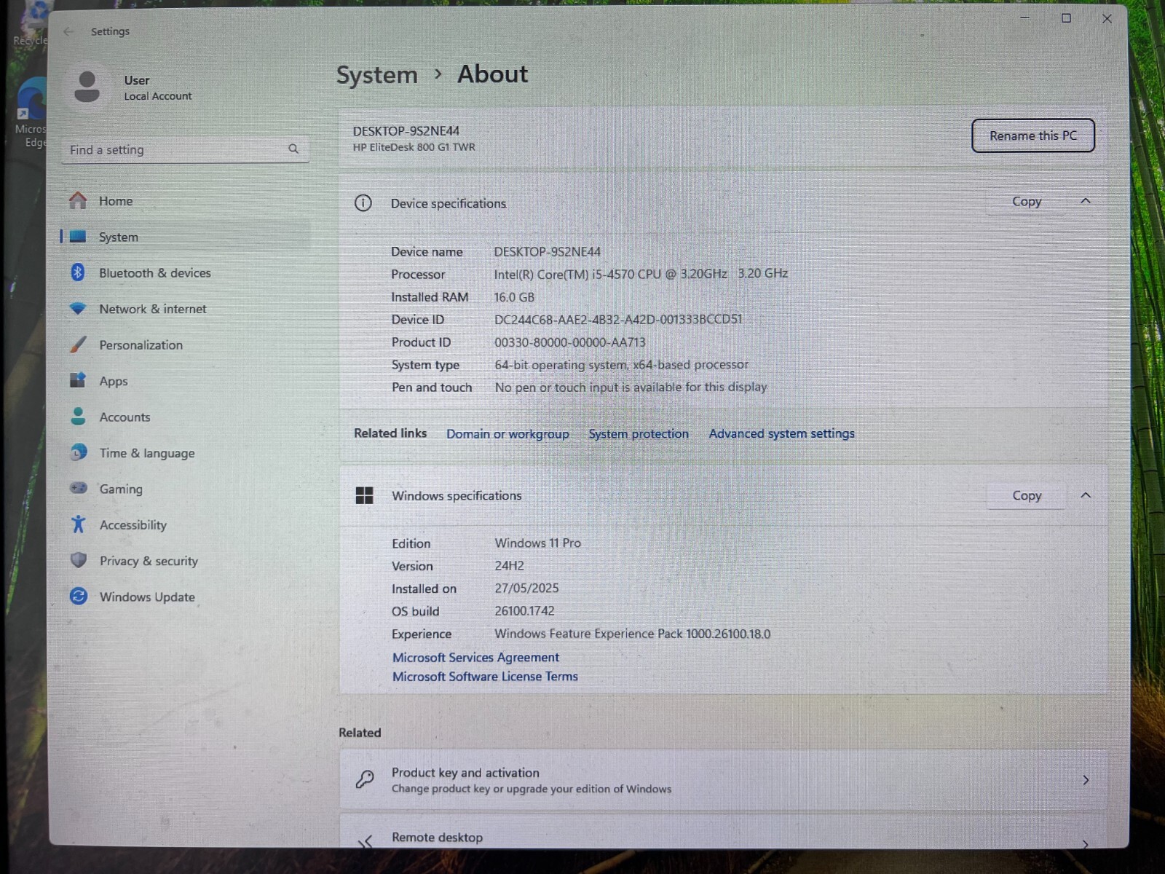The image size is (1165, 874).
Task: Click the Product ID value 00330-80000-00000-AA713
Action: tap(569, 342)
